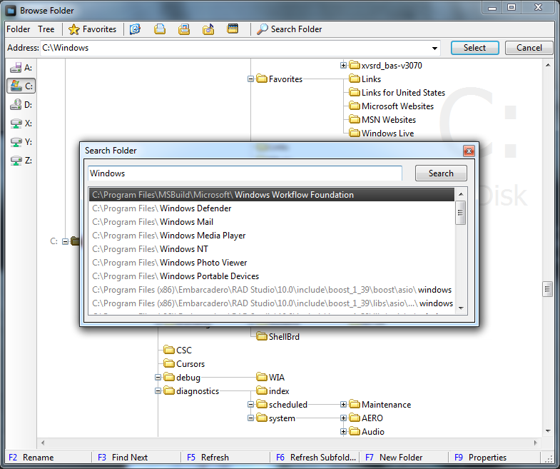Select the Windows Live folder
The height and width of the screenshot is (469, 560).
point(382,133)
